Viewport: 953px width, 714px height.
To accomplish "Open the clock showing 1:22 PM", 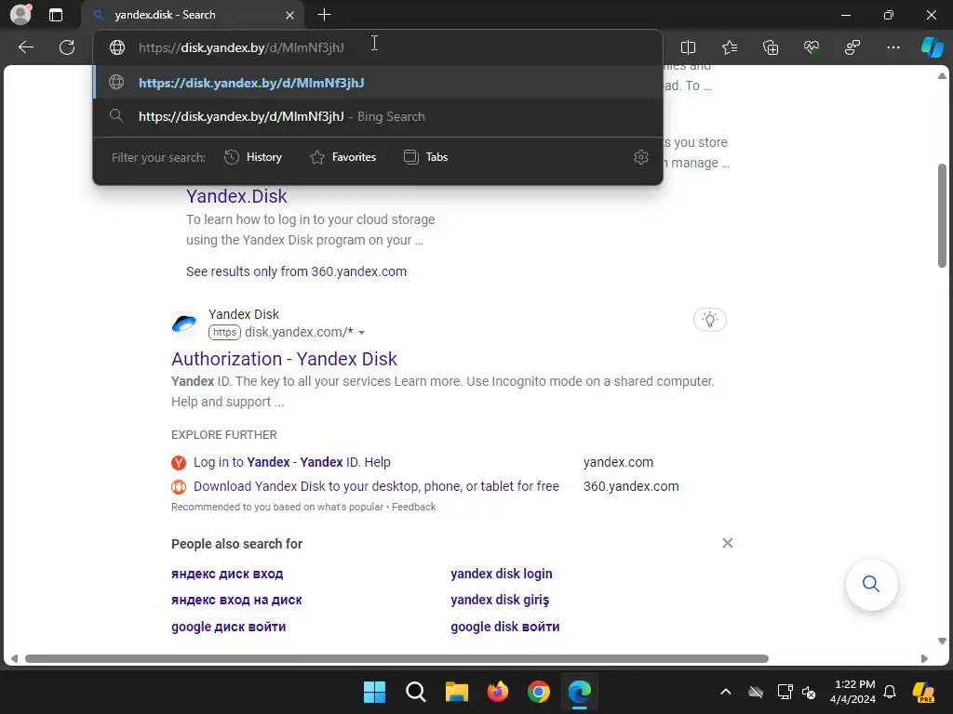I will click(x=853, y=692).
